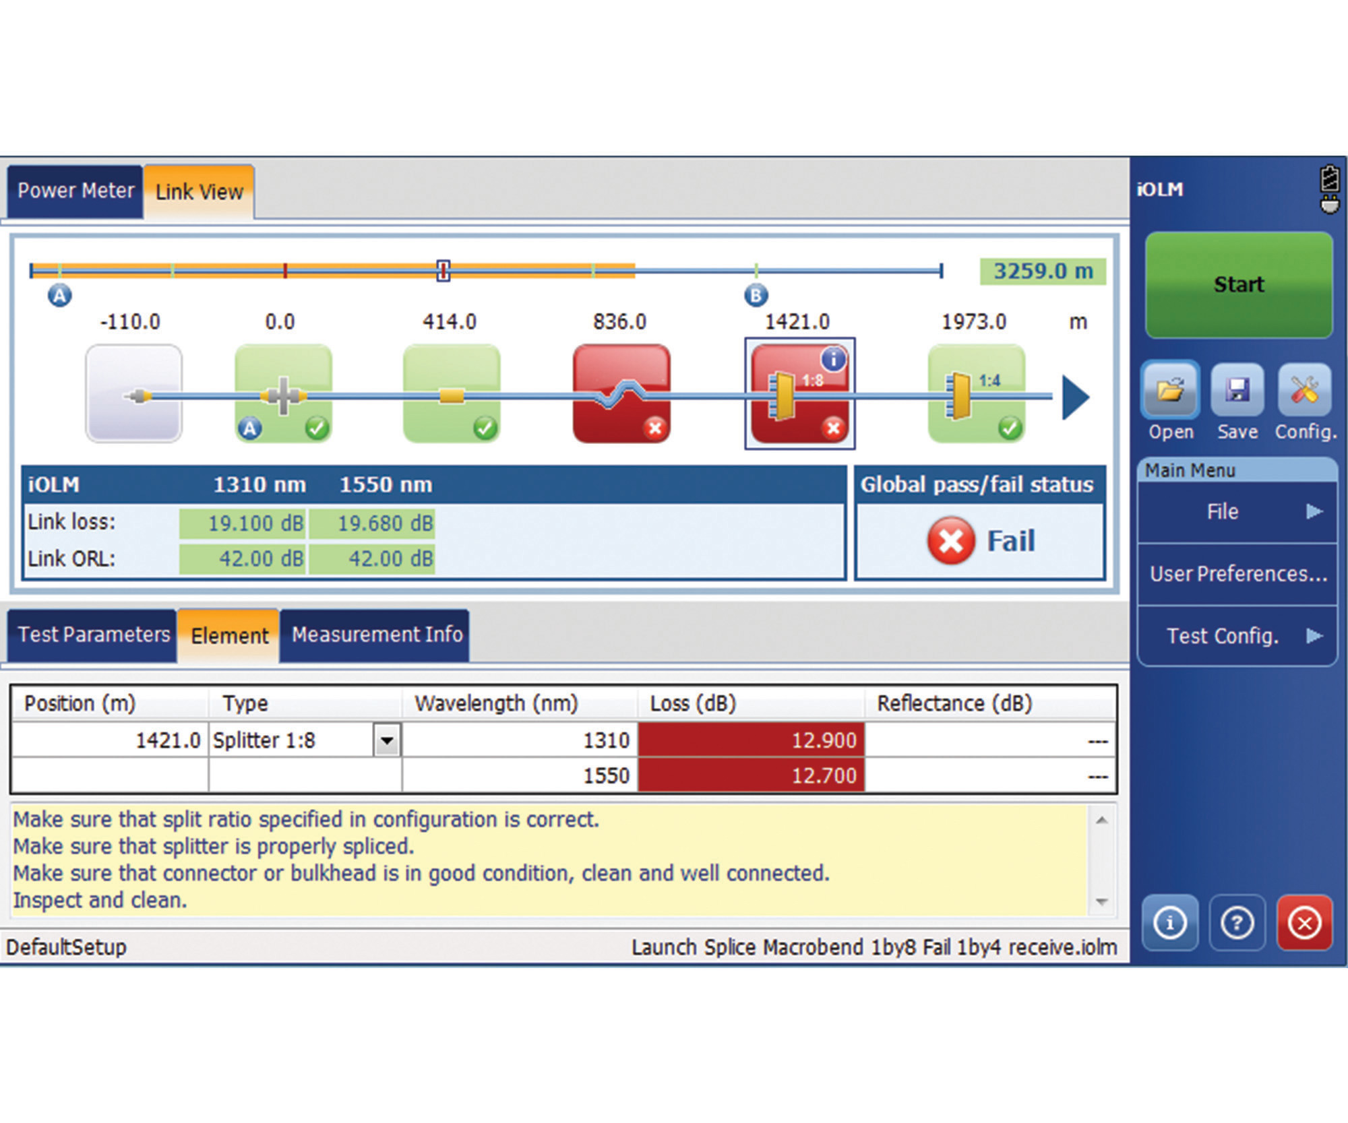Select the splice element at 414.0
The height and width of the screenshot is (1123, 1348).
[x=452, y=394]
